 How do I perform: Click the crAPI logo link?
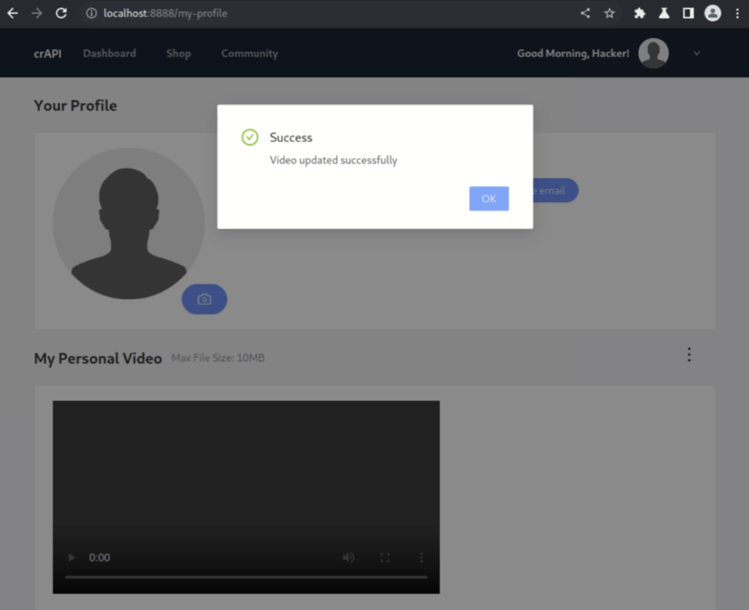(48, 53)
